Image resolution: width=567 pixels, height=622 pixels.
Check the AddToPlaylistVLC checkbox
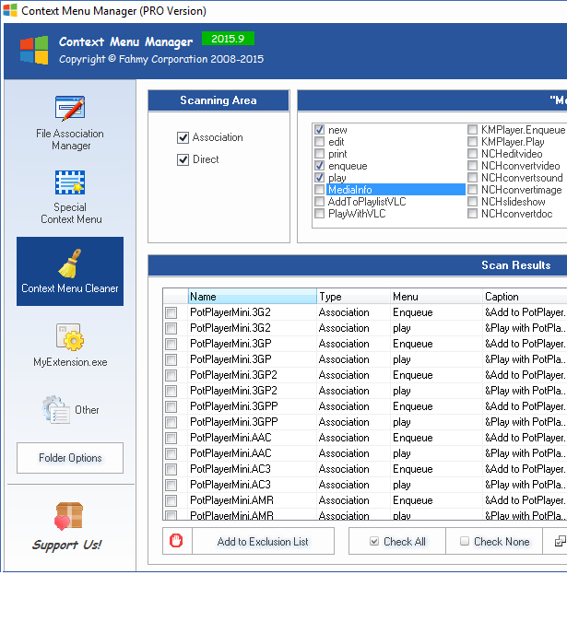pos(319,202)
